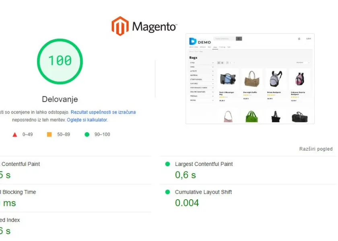Click the search button icon in store preview
The height and width of the screenshot is (241, 338).
(x=239, y=39)
